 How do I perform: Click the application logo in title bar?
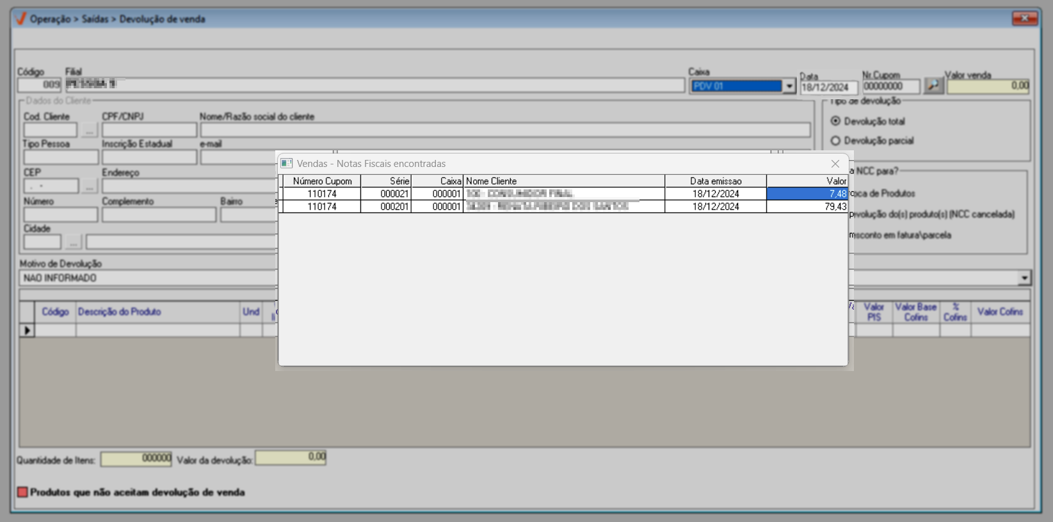coord(20,19)
